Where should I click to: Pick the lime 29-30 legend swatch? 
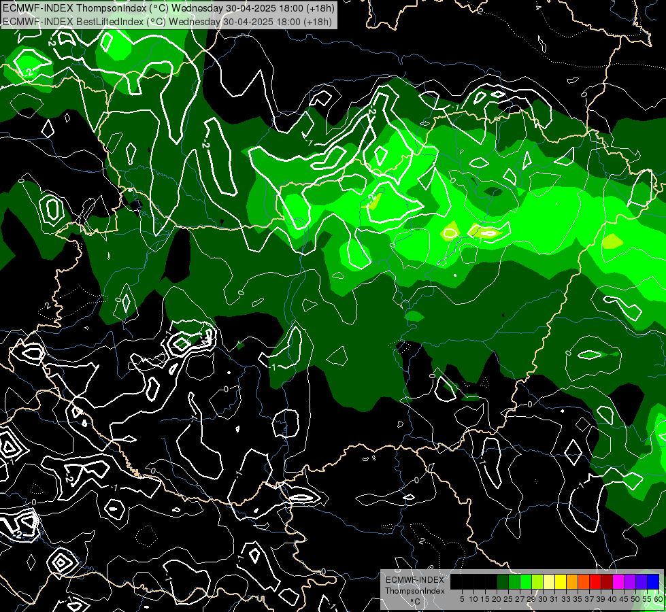coord(537,582)
